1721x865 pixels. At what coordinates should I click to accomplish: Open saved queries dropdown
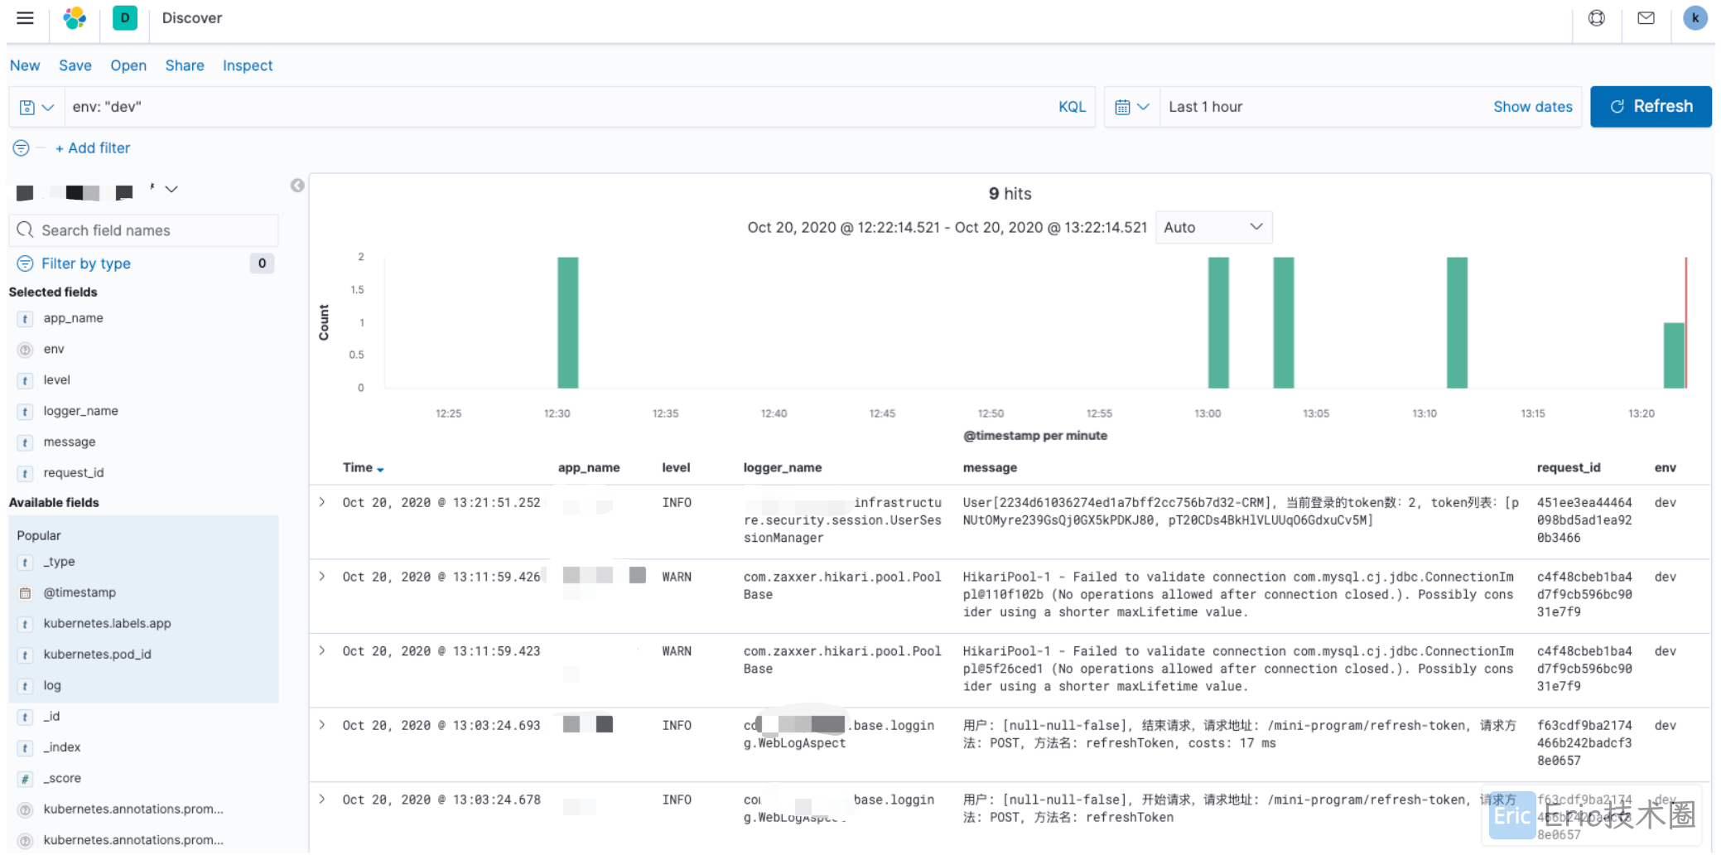pyautogui.click(x=36, y=107)
